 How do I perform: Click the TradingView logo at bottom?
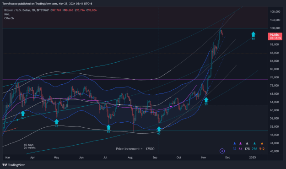[x=14, y=165]
